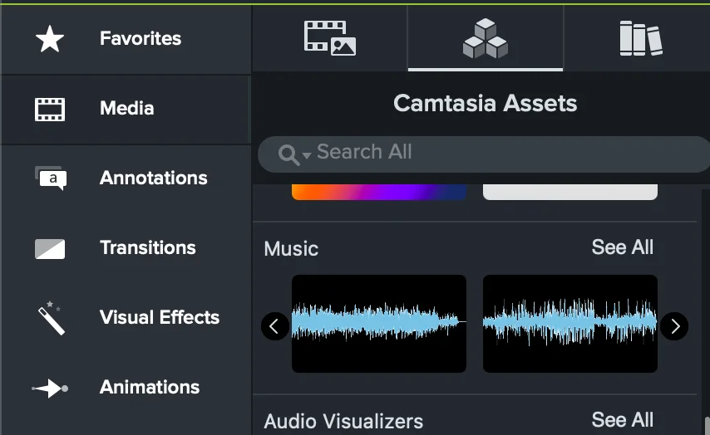Open the Media Bin tab

pyautogui.click(x=329, y=38)
